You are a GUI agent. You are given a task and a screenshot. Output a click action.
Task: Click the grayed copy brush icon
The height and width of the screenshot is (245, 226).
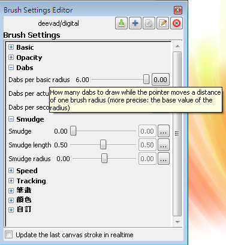click(x=149, y=23)
